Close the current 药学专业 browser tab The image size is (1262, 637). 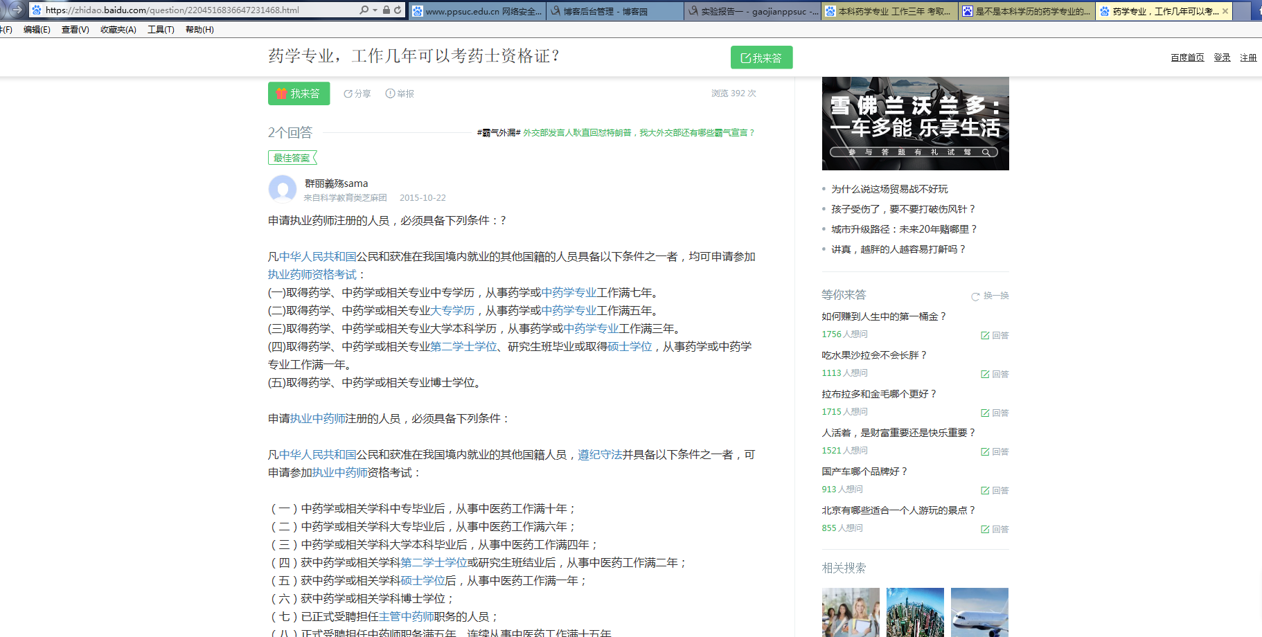[x=1225, y=11]
